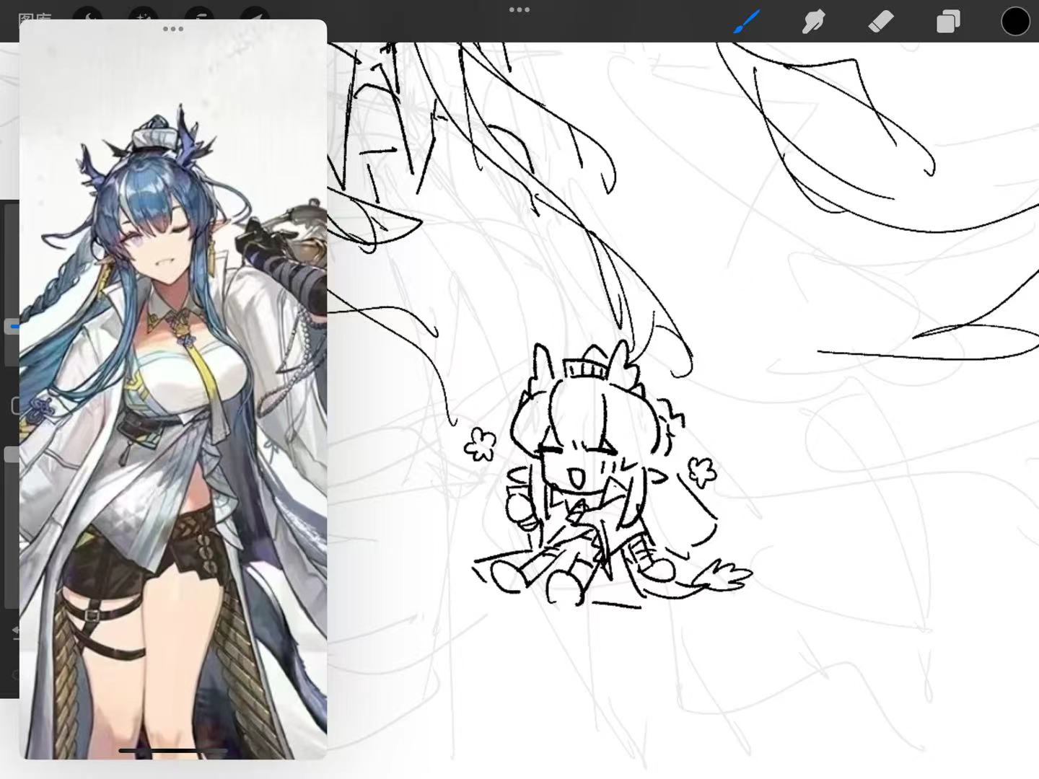Open the Actions wrench menu
The image size is (1039, 779).
click(87, 16)
